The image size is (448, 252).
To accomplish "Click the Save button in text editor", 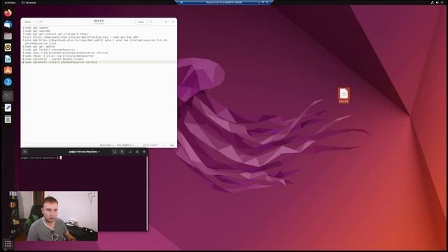I will 141,22.
